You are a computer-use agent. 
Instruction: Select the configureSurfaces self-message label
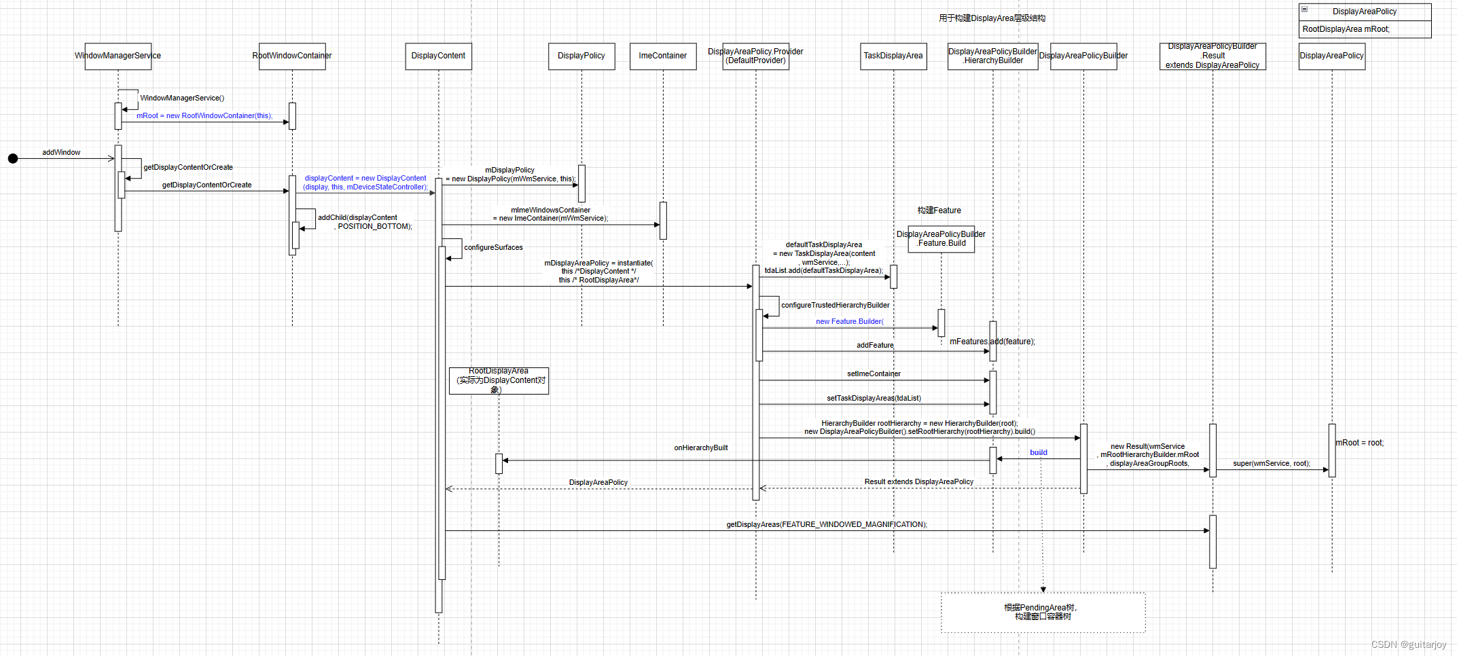pos(493,247)
